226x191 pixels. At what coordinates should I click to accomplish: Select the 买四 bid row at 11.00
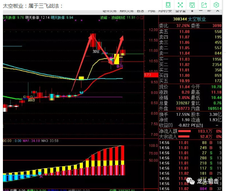click(190, 75)
